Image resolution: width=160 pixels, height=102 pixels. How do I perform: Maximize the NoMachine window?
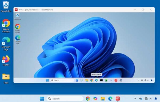coord(143,10)
